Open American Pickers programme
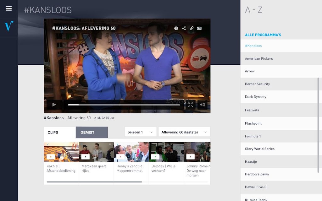 coord(281,58)
